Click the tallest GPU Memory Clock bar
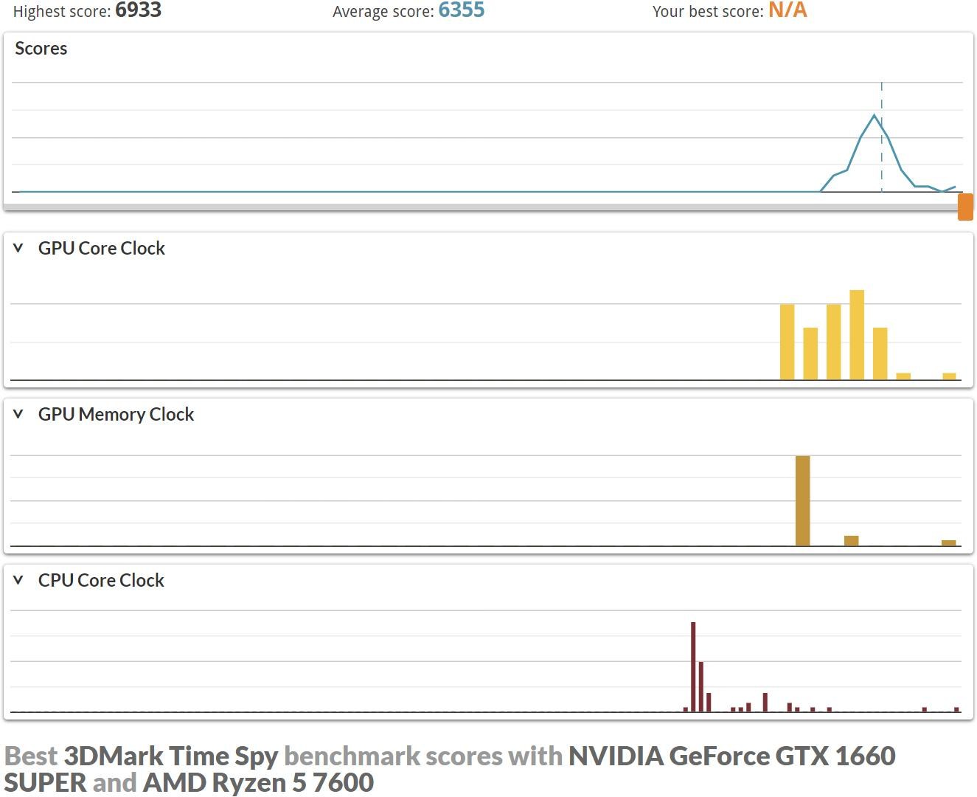This screenshot has width=977, height=797. coord(802,500)
